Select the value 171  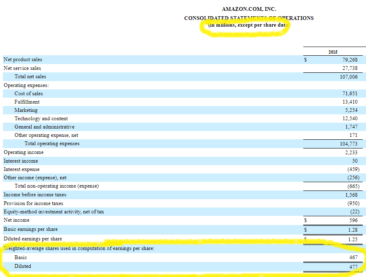(354, 135)
